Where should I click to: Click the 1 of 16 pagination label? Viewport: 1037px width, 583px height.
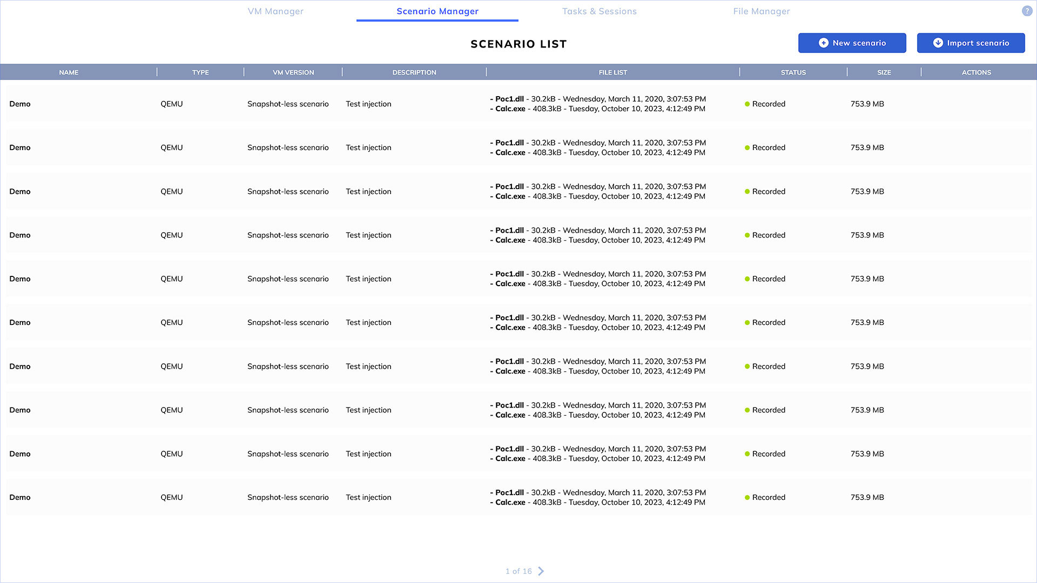pyautogui.click(x=518, y=571)
